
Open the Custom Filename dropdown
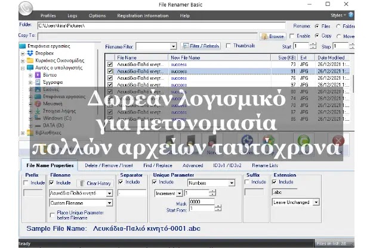click(x=109, y=203)
